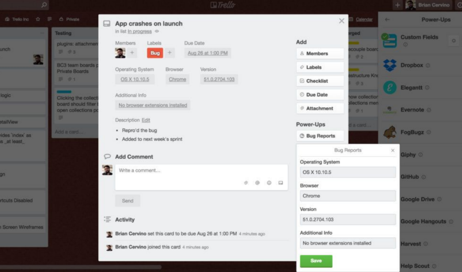Open the emoji picker in comment box
The height and width of the screenshot is (272, 462).
pyautogui.click(x=269, y=182)
